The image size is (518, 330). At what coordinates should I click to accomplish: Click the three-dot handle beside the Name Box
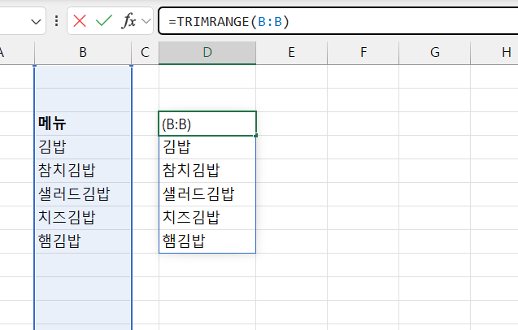click(x=56, y=21)
